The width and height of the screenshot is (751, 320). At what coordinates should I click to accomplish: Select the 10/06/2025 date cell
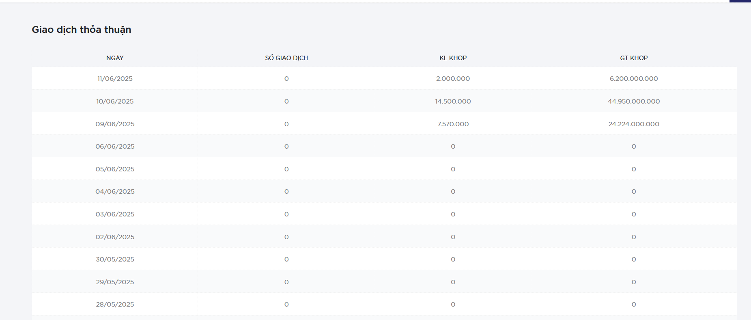pos(115,102)
